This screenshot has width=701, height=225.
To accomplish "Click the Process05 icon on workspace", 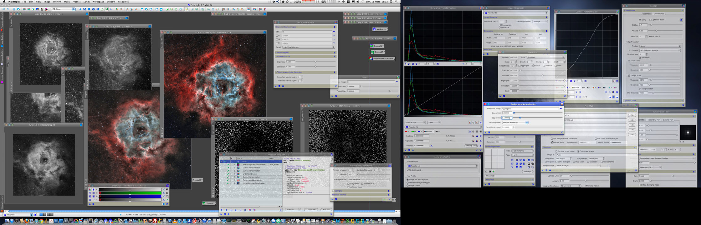I will point(209,203).
